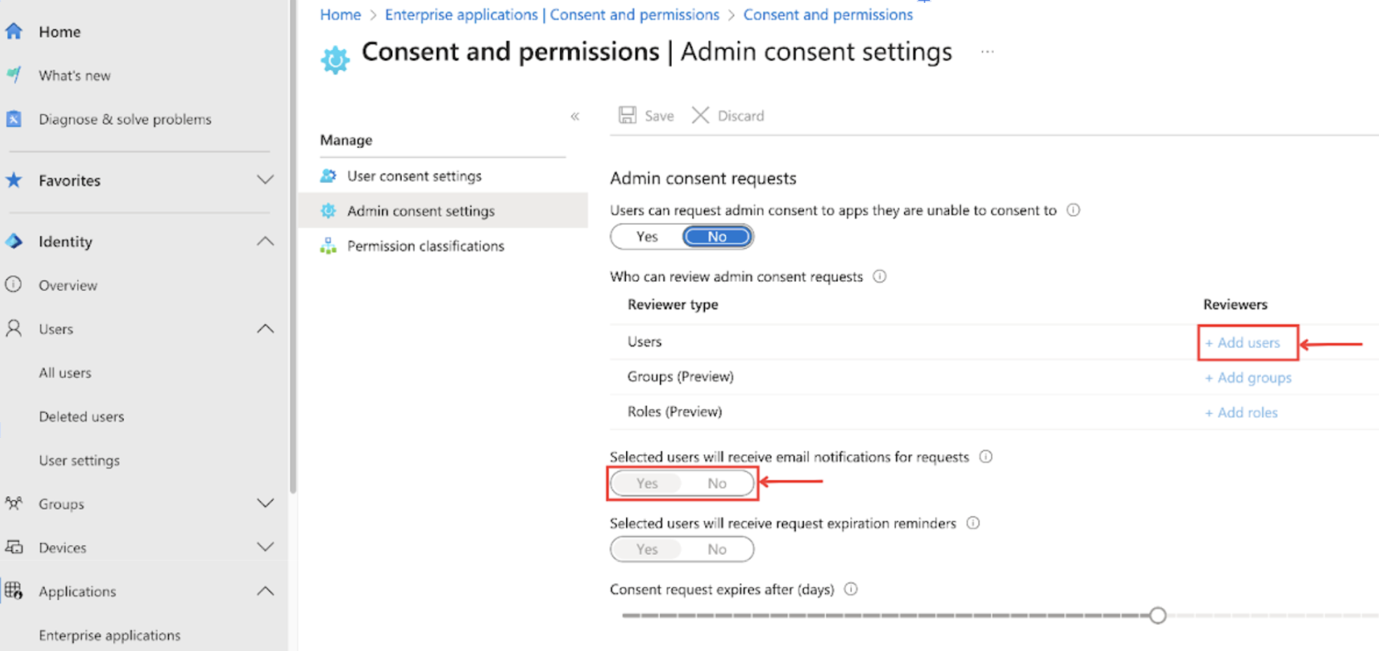Screen dimensions: 1379x651
Task: Expand the Devices section
Action: [x=265, y=547]
